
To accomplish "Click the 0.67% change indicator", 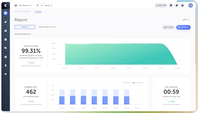I will (31, 63).
